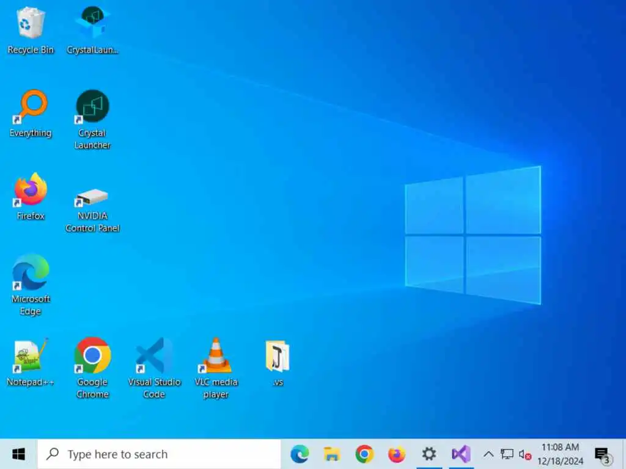626x469 pixels.
Task: Select the Firefox desktop shortcut
Action: [31, 197]
